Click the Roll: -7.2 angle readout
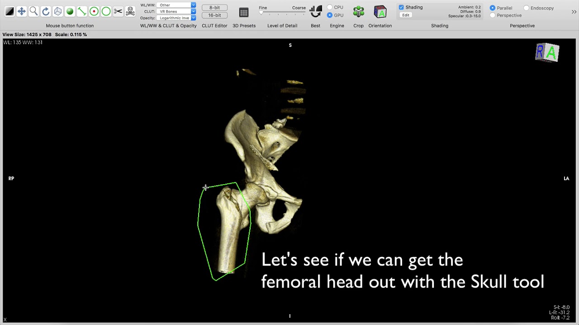579x325 pixels. pos(560,318)
